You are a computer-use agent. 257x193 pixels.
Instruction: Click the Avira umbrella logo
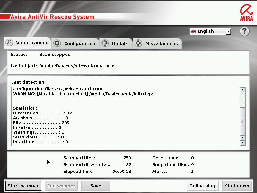coord(247,13)
